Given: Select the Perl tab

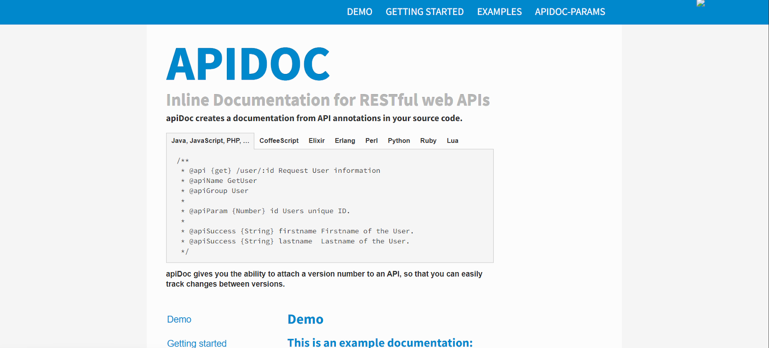Looking at the screenshot, I should (x=371, y=141).
